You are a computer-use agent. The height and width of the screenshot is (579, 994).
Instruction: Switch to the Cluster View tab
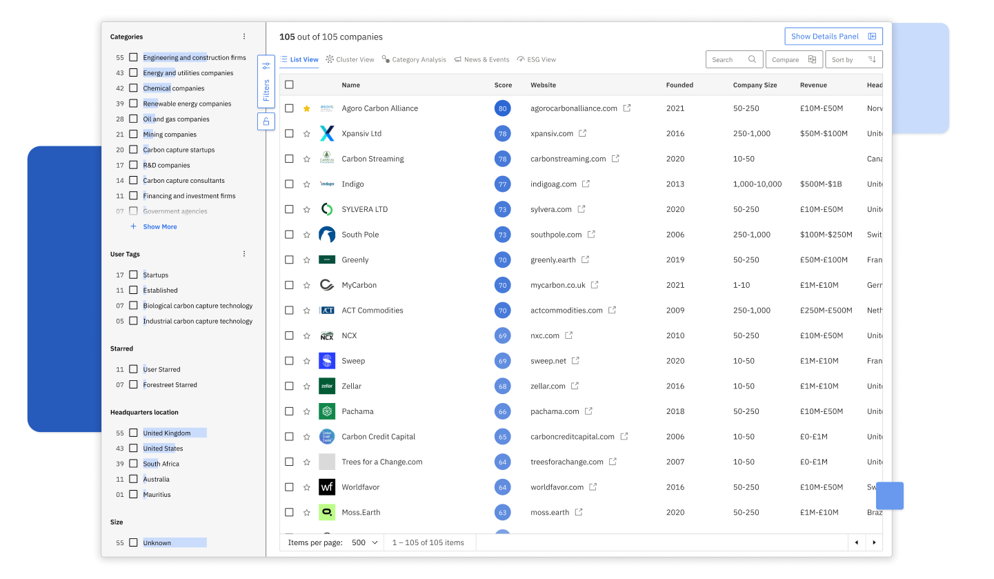[350, 59]
